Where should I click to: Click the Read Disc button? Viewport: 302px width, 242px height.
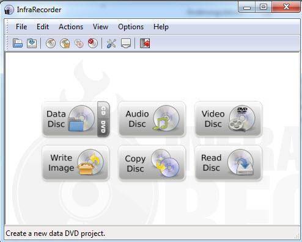228,163
